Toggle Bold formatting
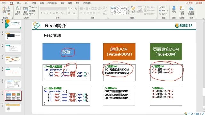This screenshot has height=115, width=205. 41,13
